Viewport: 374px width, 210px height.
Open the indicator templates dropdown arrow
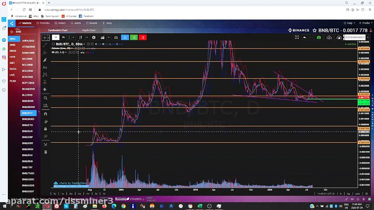[x=108, y=37]
